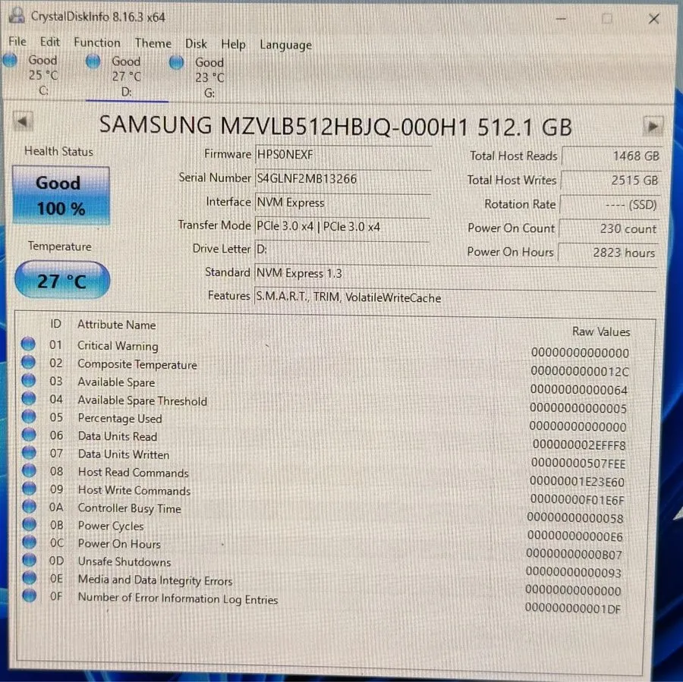
Task: Click status orb for row 0C Power On Hours
Action: click(29, 542)
